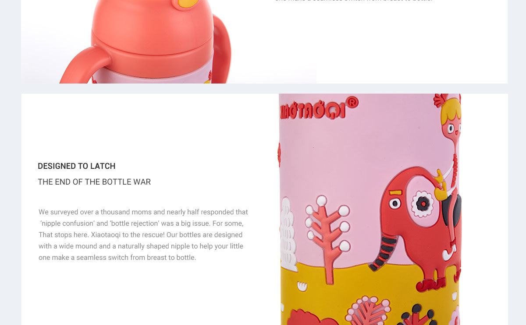Click THE END OF THE BOTTLE WAR subtitle
Image resolution: width=526 pixels, height=325 pixels.
click(x=94, y=182)
